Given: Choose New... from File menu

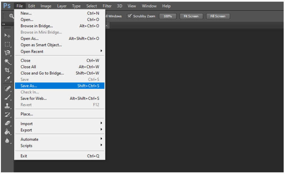Looking at the screenshot, I should [59, 13].
